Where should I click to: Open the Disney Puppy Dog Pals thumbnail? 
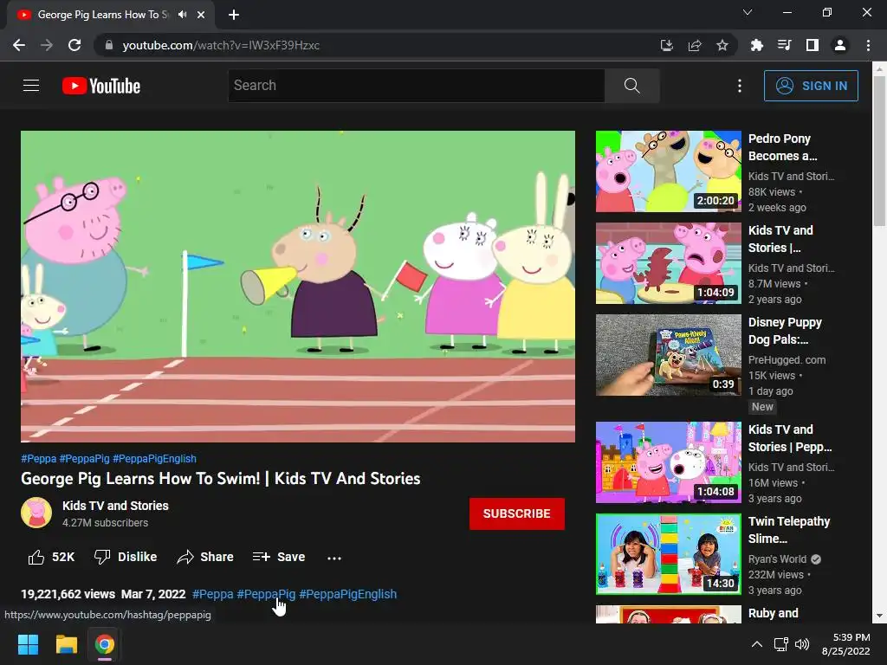coord(669,354)
